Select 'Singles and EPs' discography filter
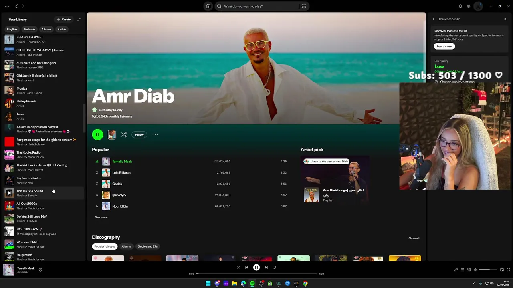Screen dimensions: 513x288 147,246
